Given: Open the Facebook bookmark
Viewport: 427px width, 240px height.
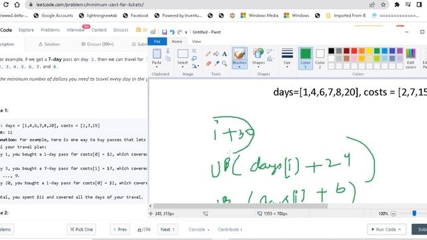Looking at the screenshot, I should [135, 15].
